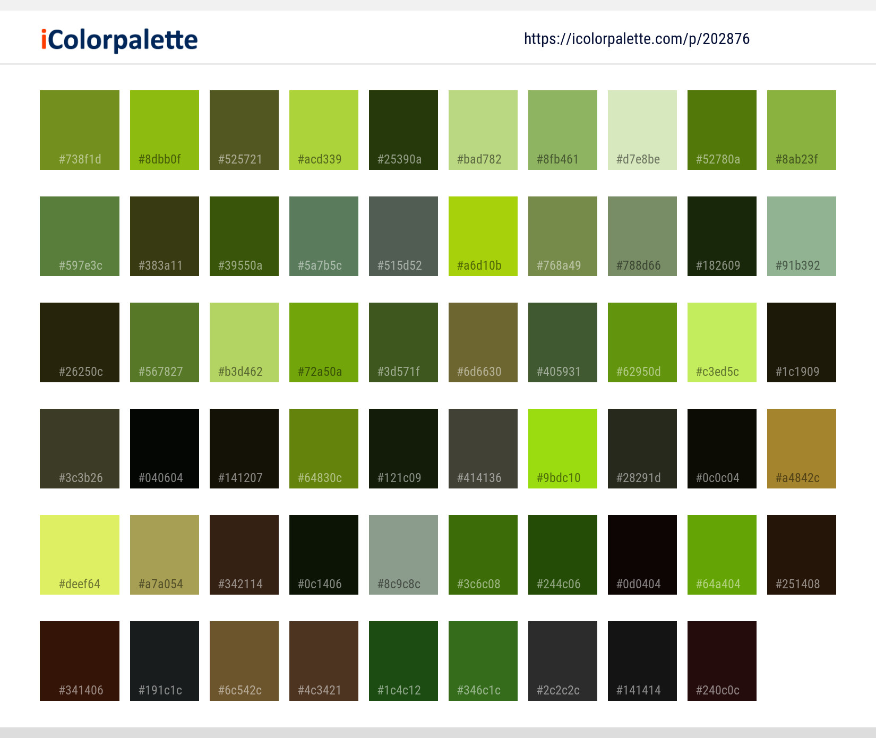Pick the #567827 swatch
Screen dimensions: 876x738
pyautogui.click(x=165, y=342)
